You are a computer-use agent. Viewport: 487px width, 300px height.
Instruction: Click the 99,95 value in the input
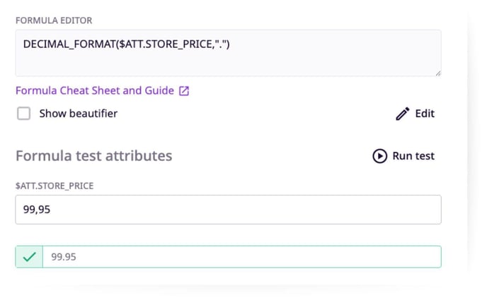click(x=37, y=210)
